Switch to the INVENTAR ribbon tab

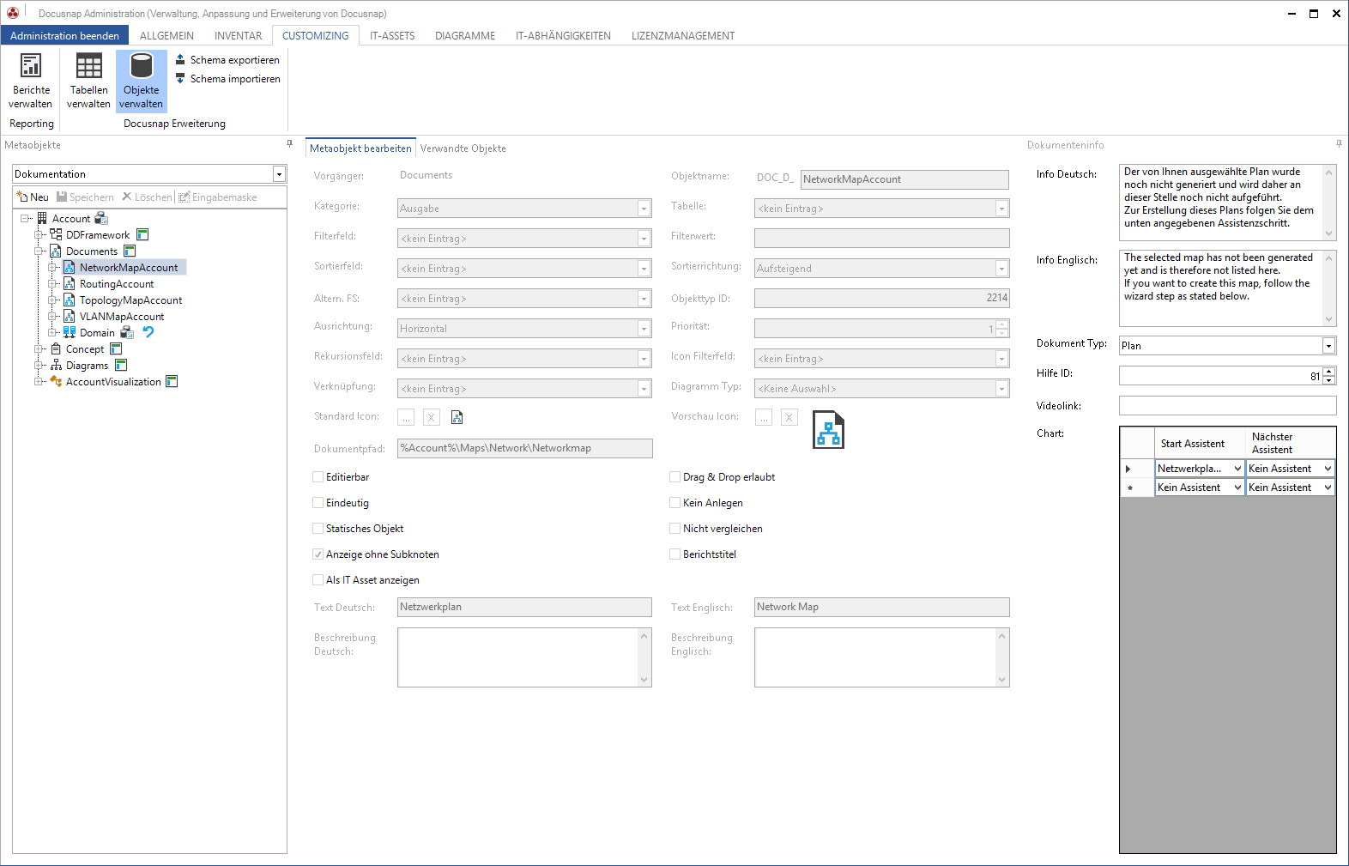point(239,36)
